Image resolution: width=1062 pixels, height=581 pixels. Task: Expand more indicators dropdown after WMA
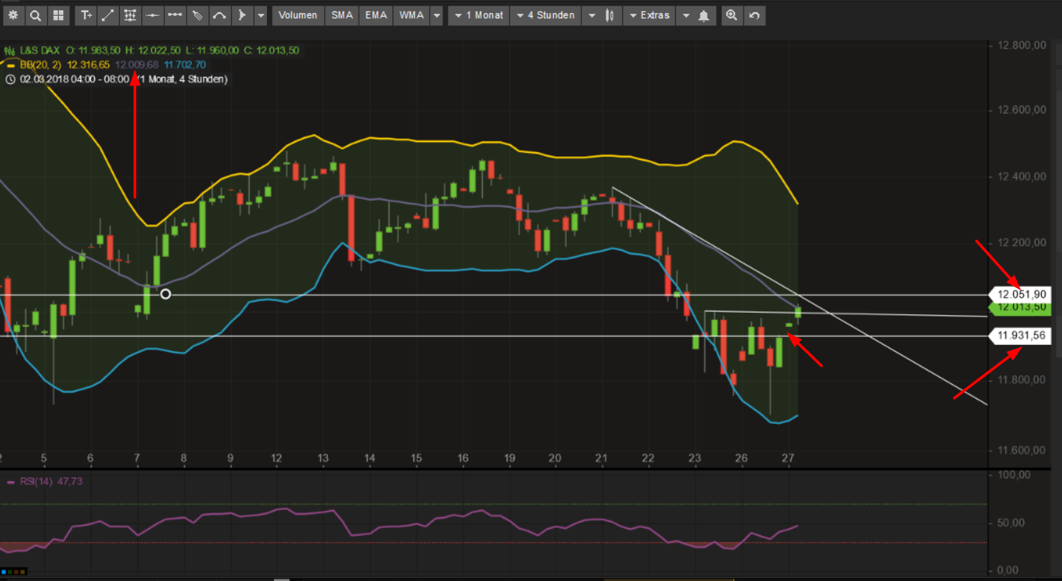pyautogui.click(x=436, y=15)
